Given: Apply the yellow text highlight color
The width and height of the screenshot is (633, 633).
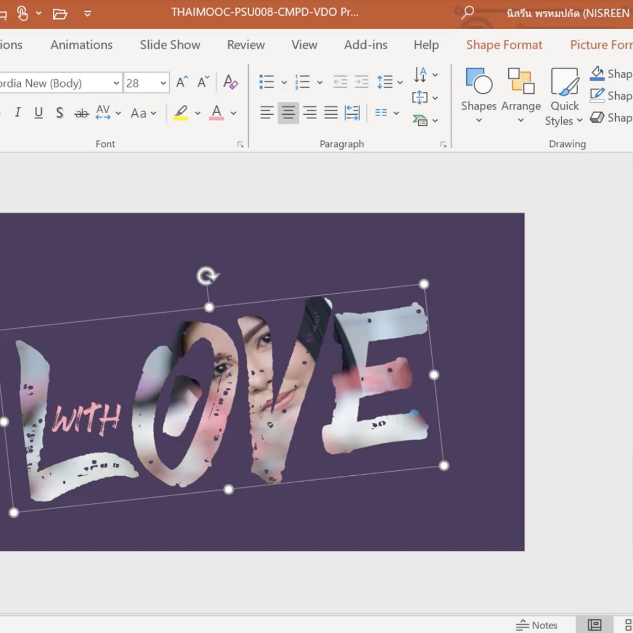Looking at the screenshot, I should [x=181, y=113].
